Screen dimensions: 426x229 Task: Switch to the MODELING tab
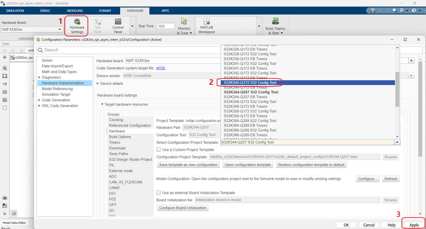point(75,11)
